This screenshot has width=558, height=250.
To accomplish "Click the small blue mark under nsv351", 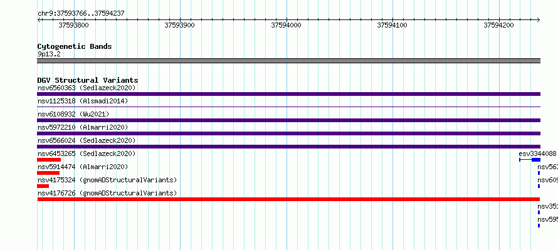I will pos(539,212).
